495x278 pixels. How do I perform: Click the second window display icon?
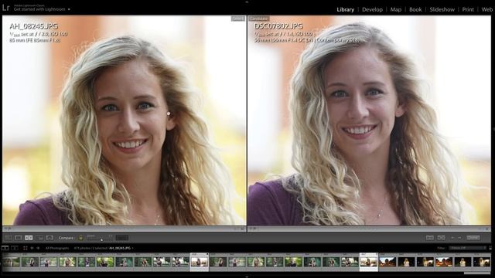click(15, 248)
